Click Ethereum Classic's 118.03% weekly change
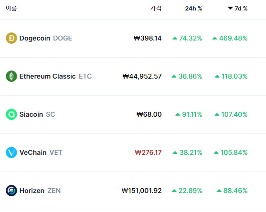The height and width of the screenshot is (212, 266). (x=231, y=76)
